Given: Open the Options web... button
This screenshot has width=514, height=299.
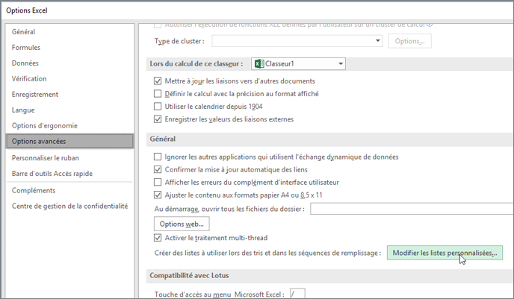Looking at the screenshot, I should pos(182,224).
